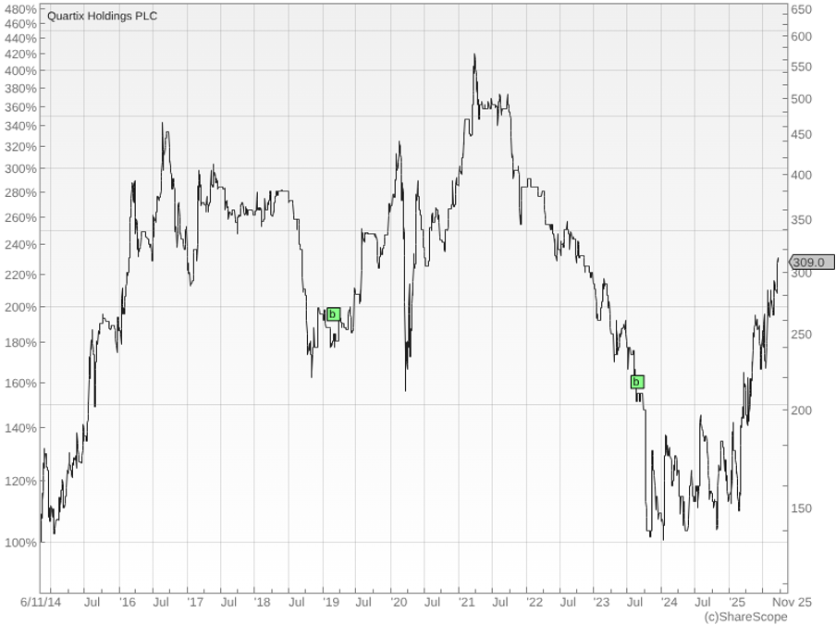
Task: Select the Nov 25 end date label
Action: (793, 602)
